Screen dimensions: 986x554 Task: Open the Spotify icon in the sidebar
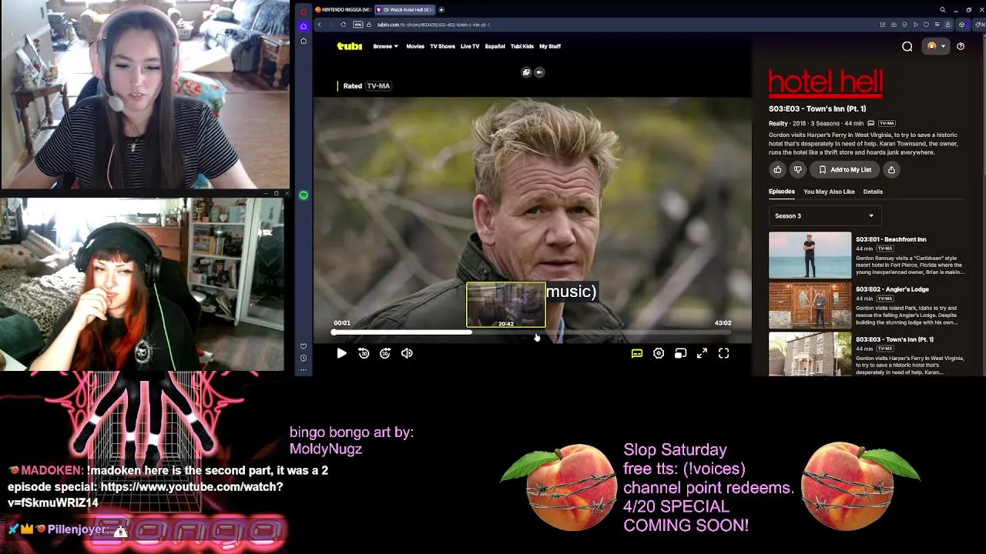[x=304, y=195]
